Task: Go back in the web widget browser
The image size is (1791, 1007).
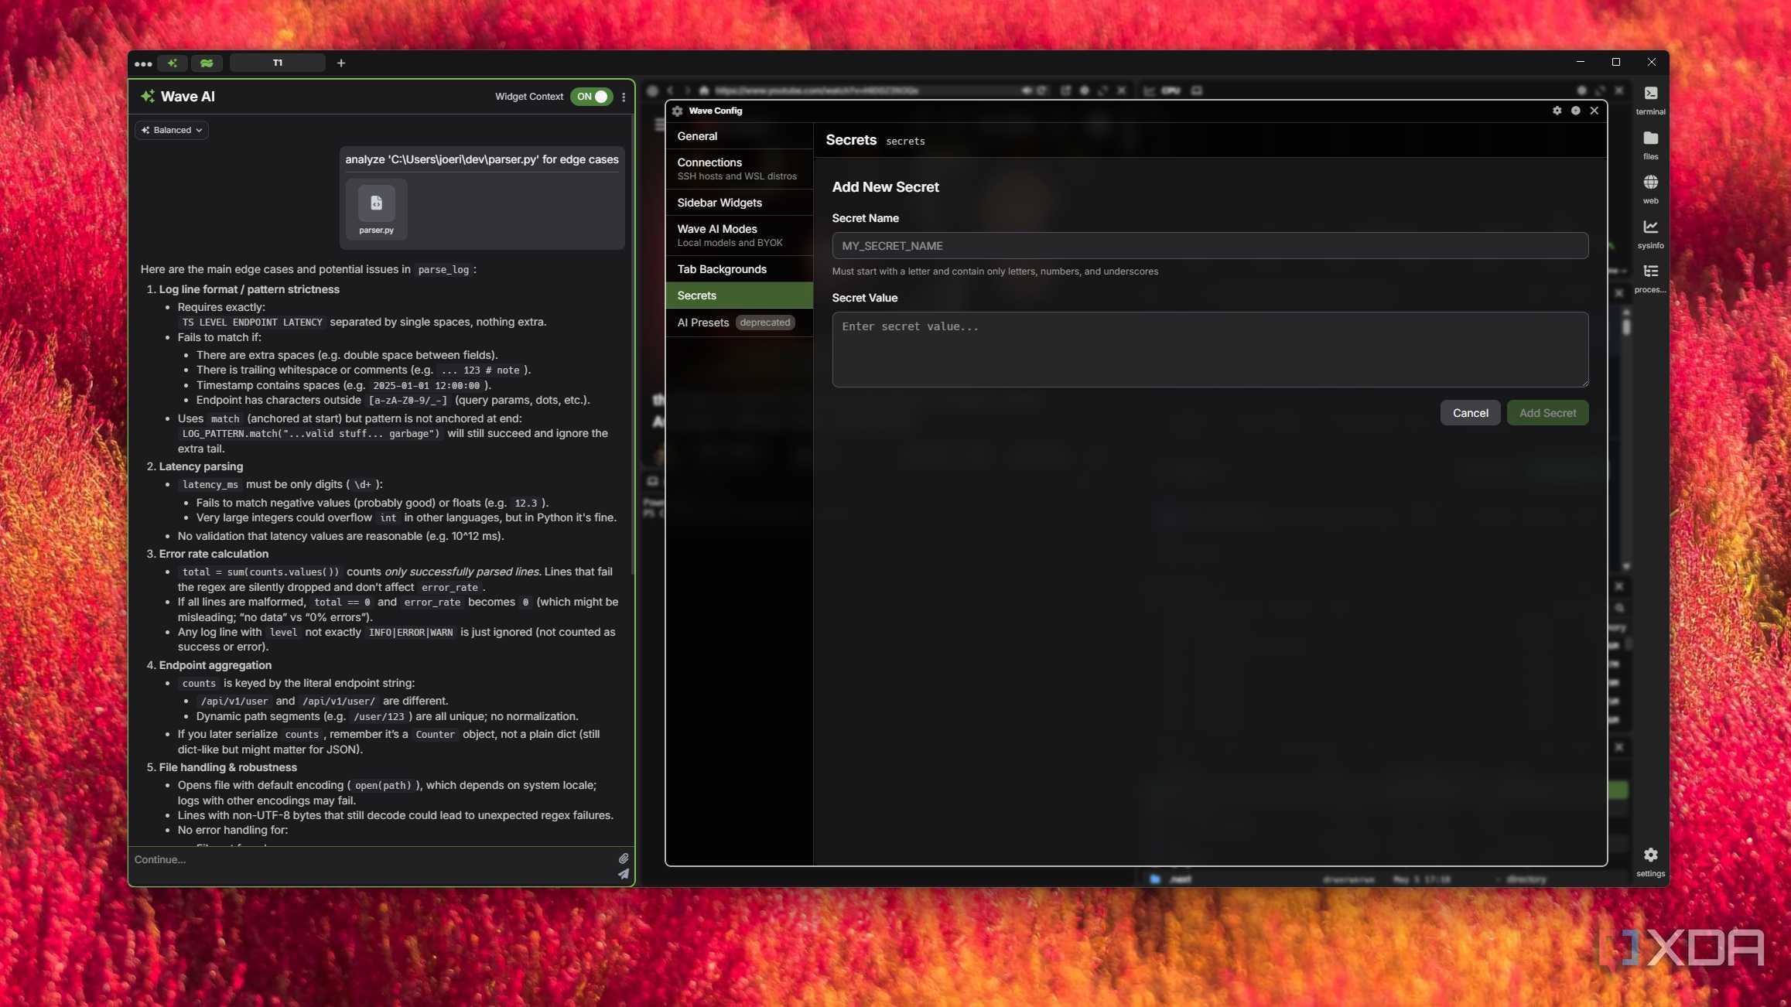Action: (670, 90)
